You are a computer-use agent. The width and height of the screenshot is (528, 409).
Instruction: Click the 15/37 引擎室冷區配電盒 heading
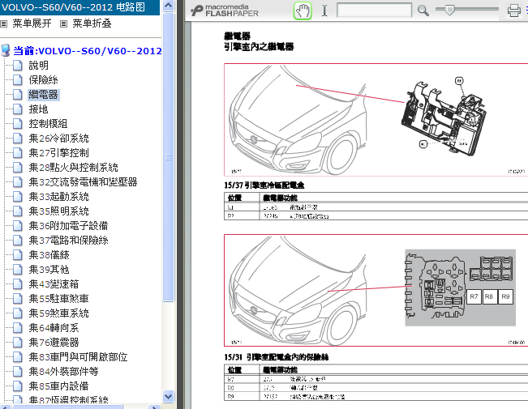point(264,185)
